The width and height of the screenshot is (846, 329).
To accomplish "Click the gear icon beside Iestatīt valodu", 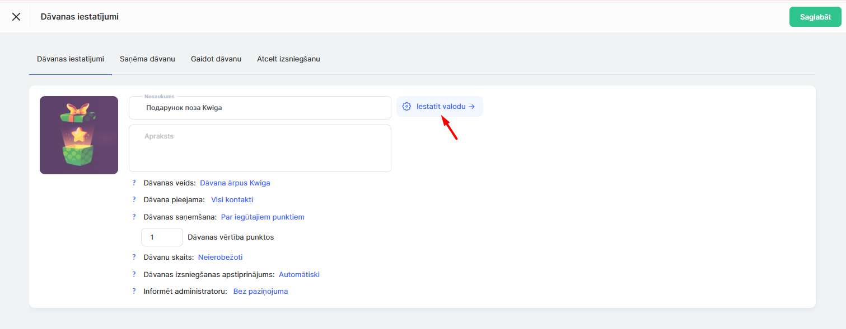I will [x=407, y=107].
